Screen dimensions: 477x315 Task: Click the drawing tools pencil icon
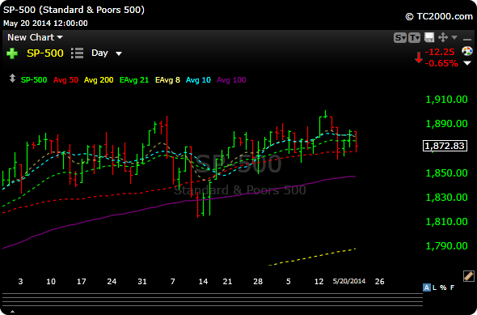468,275
